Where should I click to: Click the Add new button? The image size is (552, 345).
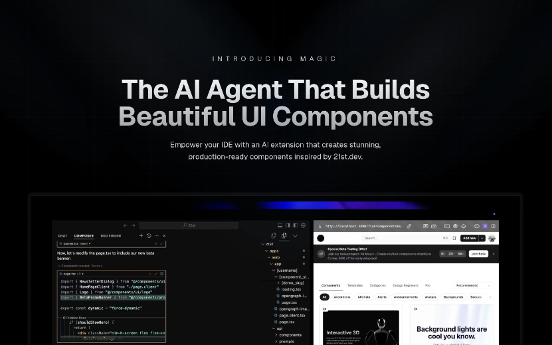(470, 238)
